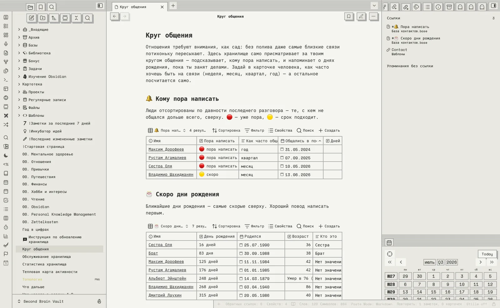The image size is (500, 308).
Task: Click the Today button in calendar
Action: (x=487, y=254)
